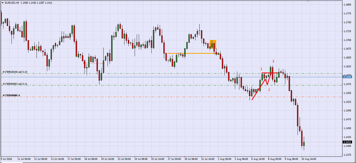
Task: Click the 30 Jul 08:00 time label
Action: [x=192, y=159]
